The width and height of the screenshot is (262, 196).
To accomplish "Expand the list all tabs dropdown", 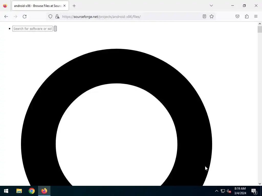I will (x=211, y=6).
